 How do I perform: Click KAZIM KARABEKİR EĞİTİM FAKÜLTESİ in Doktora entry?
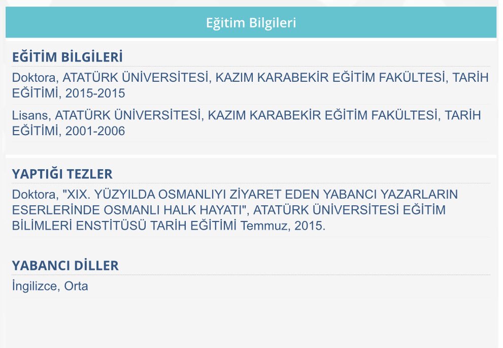pyautogui.click(x=330, y=78)
